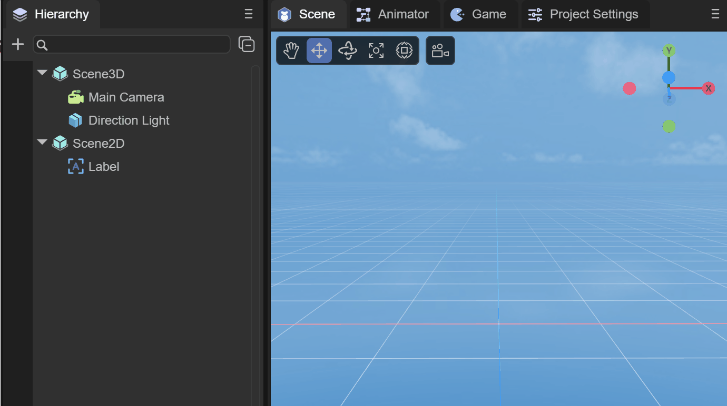Viewport: 727px width, 406px height.
Task: Click the scene camera settings icon
Action: [440, 50]
